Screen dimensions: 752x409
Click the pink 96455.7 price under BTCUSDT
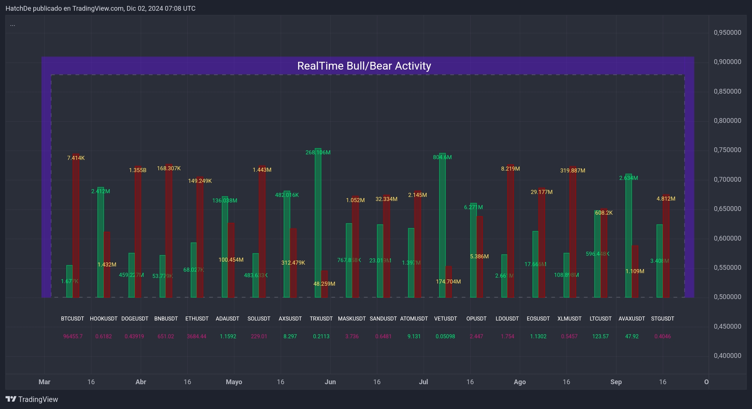73,336
